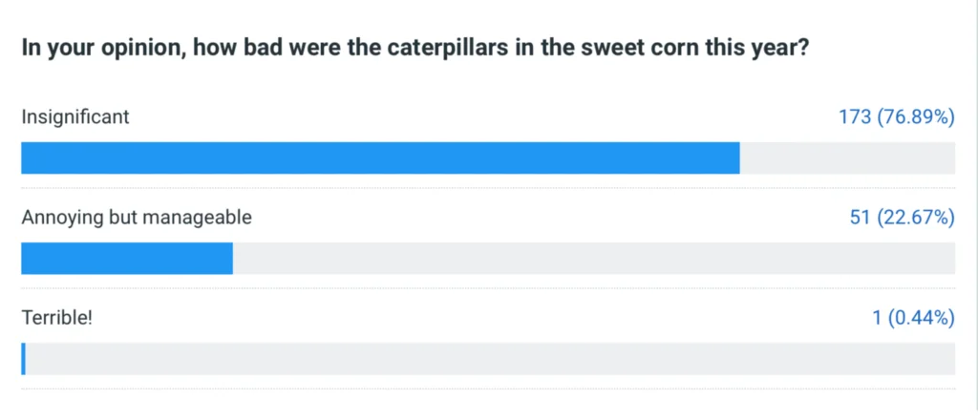Click the tiny blue sliver of the Terrible! bar
This screenshot has width=978, height=420.
(x=23, y=359)
